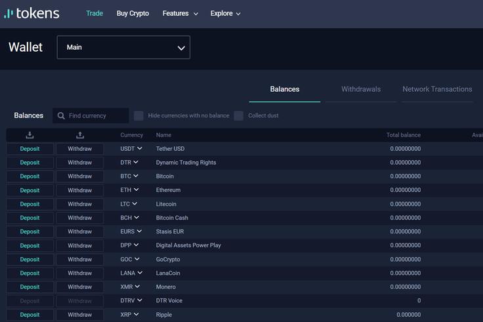Expand the XRP currency chevron
The image size is (483, 322).
pos(136,314)
